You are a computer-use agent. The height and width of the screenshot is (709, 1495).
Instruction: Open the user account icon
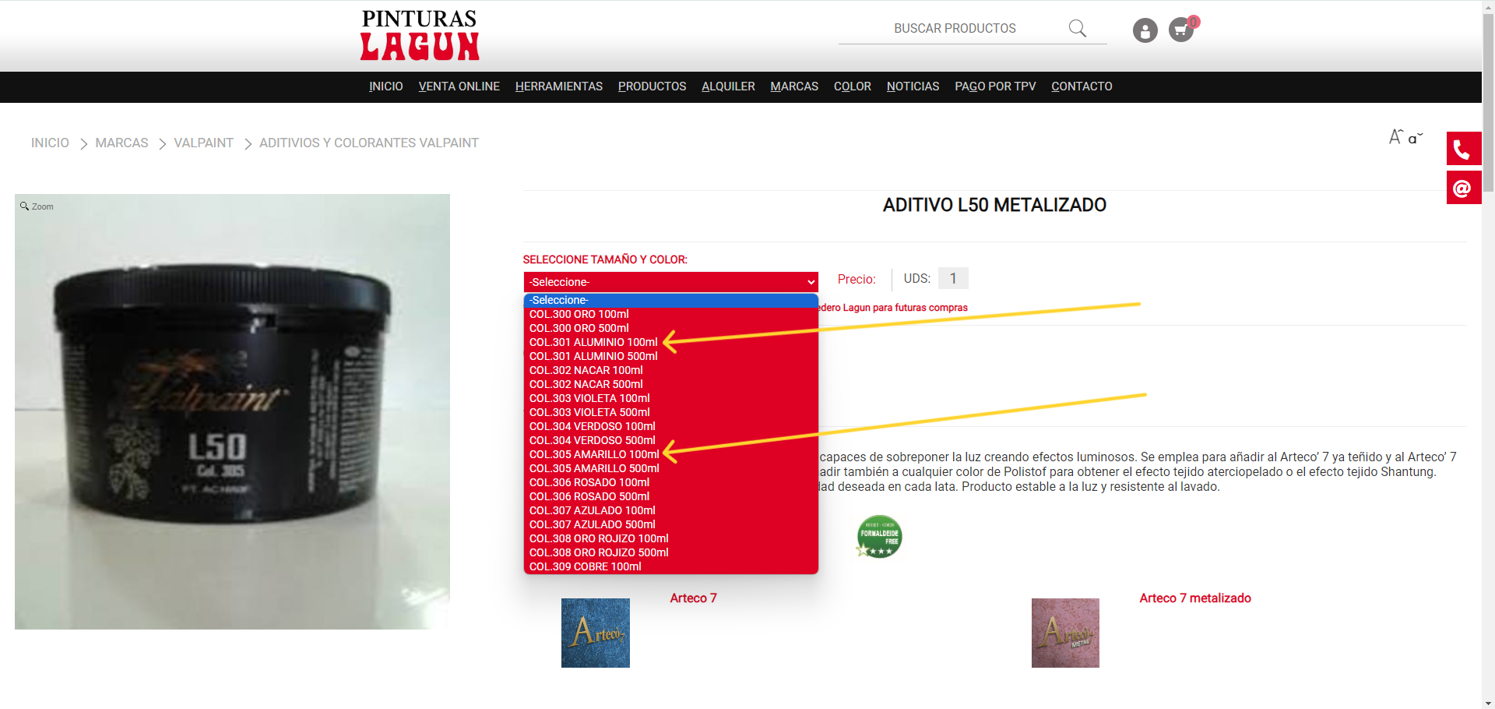[x=1145, y=30]
